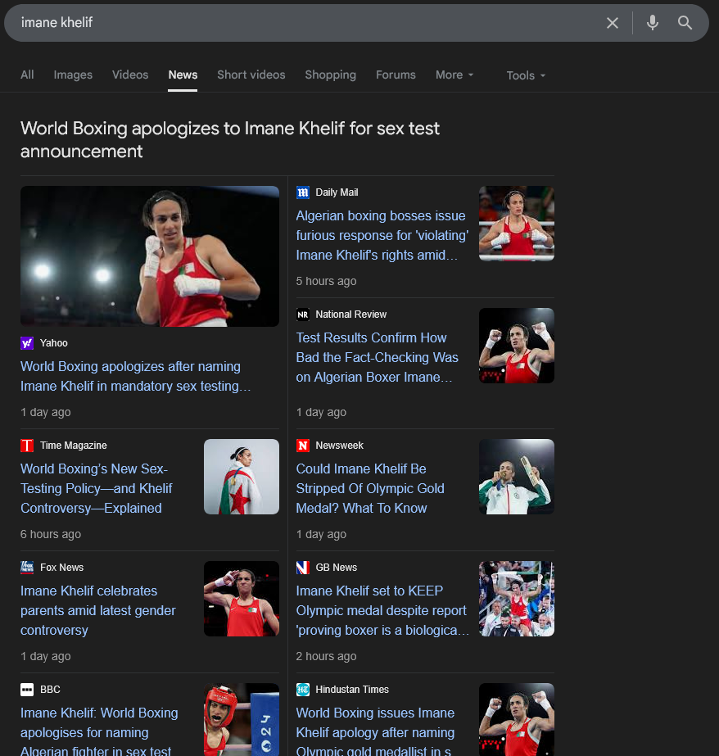
Task: Open National Review article on test results
Action: coord(377,357)
